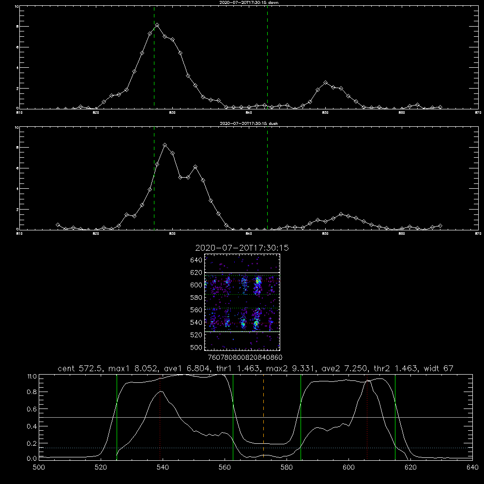Click the '560' x-axis label of bottom plot

[x=225, y=468]
